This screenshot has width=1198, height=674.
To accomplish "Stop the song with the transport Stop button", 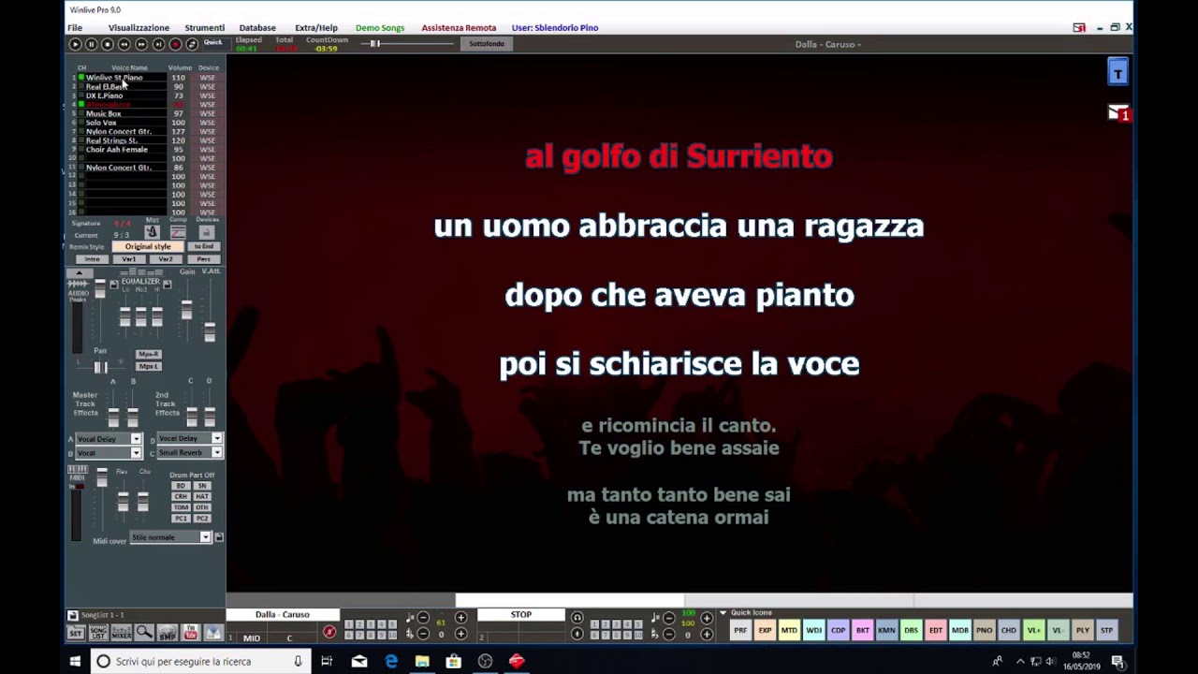I will click(x=108, y=44).
